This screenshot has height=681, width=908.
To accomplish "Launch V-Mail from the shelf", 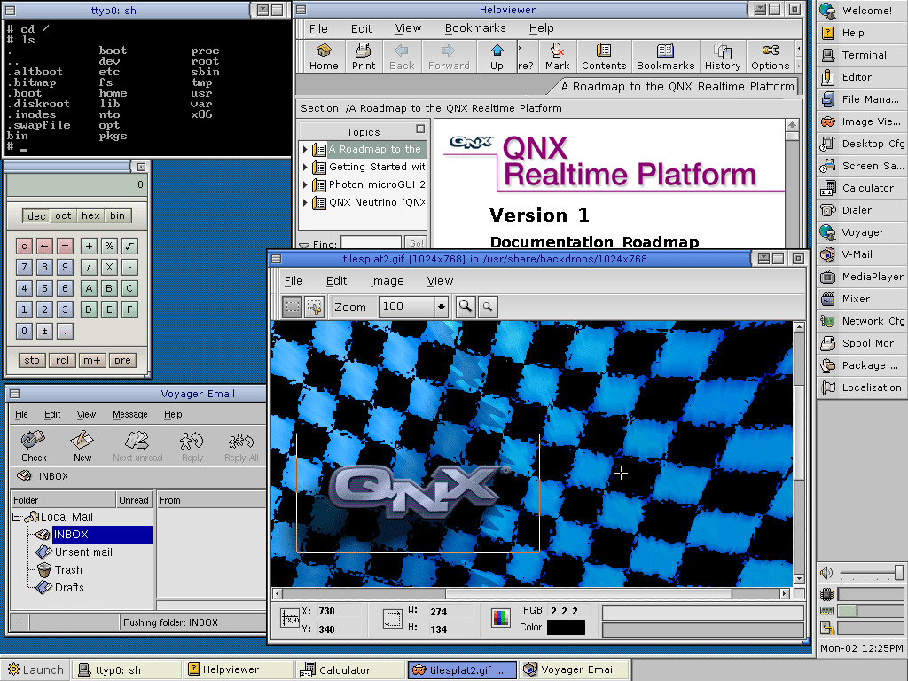I will [862, 254].
